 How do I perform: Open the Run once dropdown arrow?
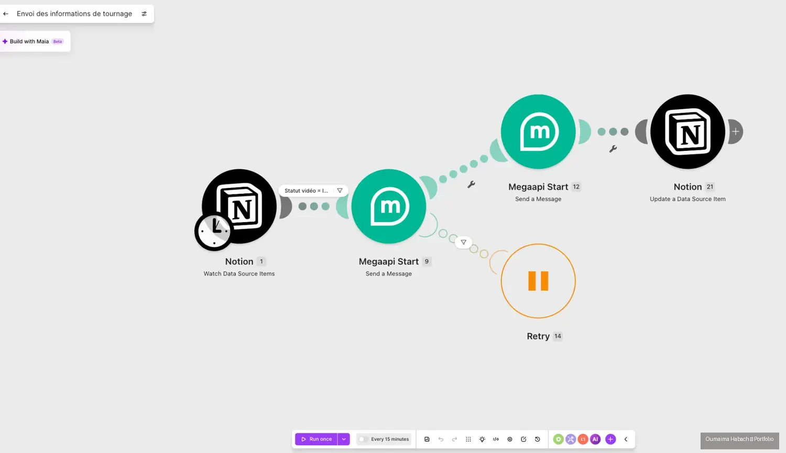344,439
